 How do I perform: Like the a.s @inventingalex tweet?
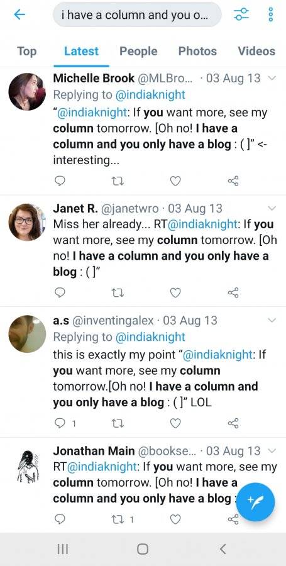click(175, 423)
